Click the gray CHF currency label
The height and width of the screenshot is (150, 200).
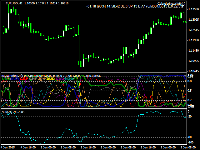point(33,79)
